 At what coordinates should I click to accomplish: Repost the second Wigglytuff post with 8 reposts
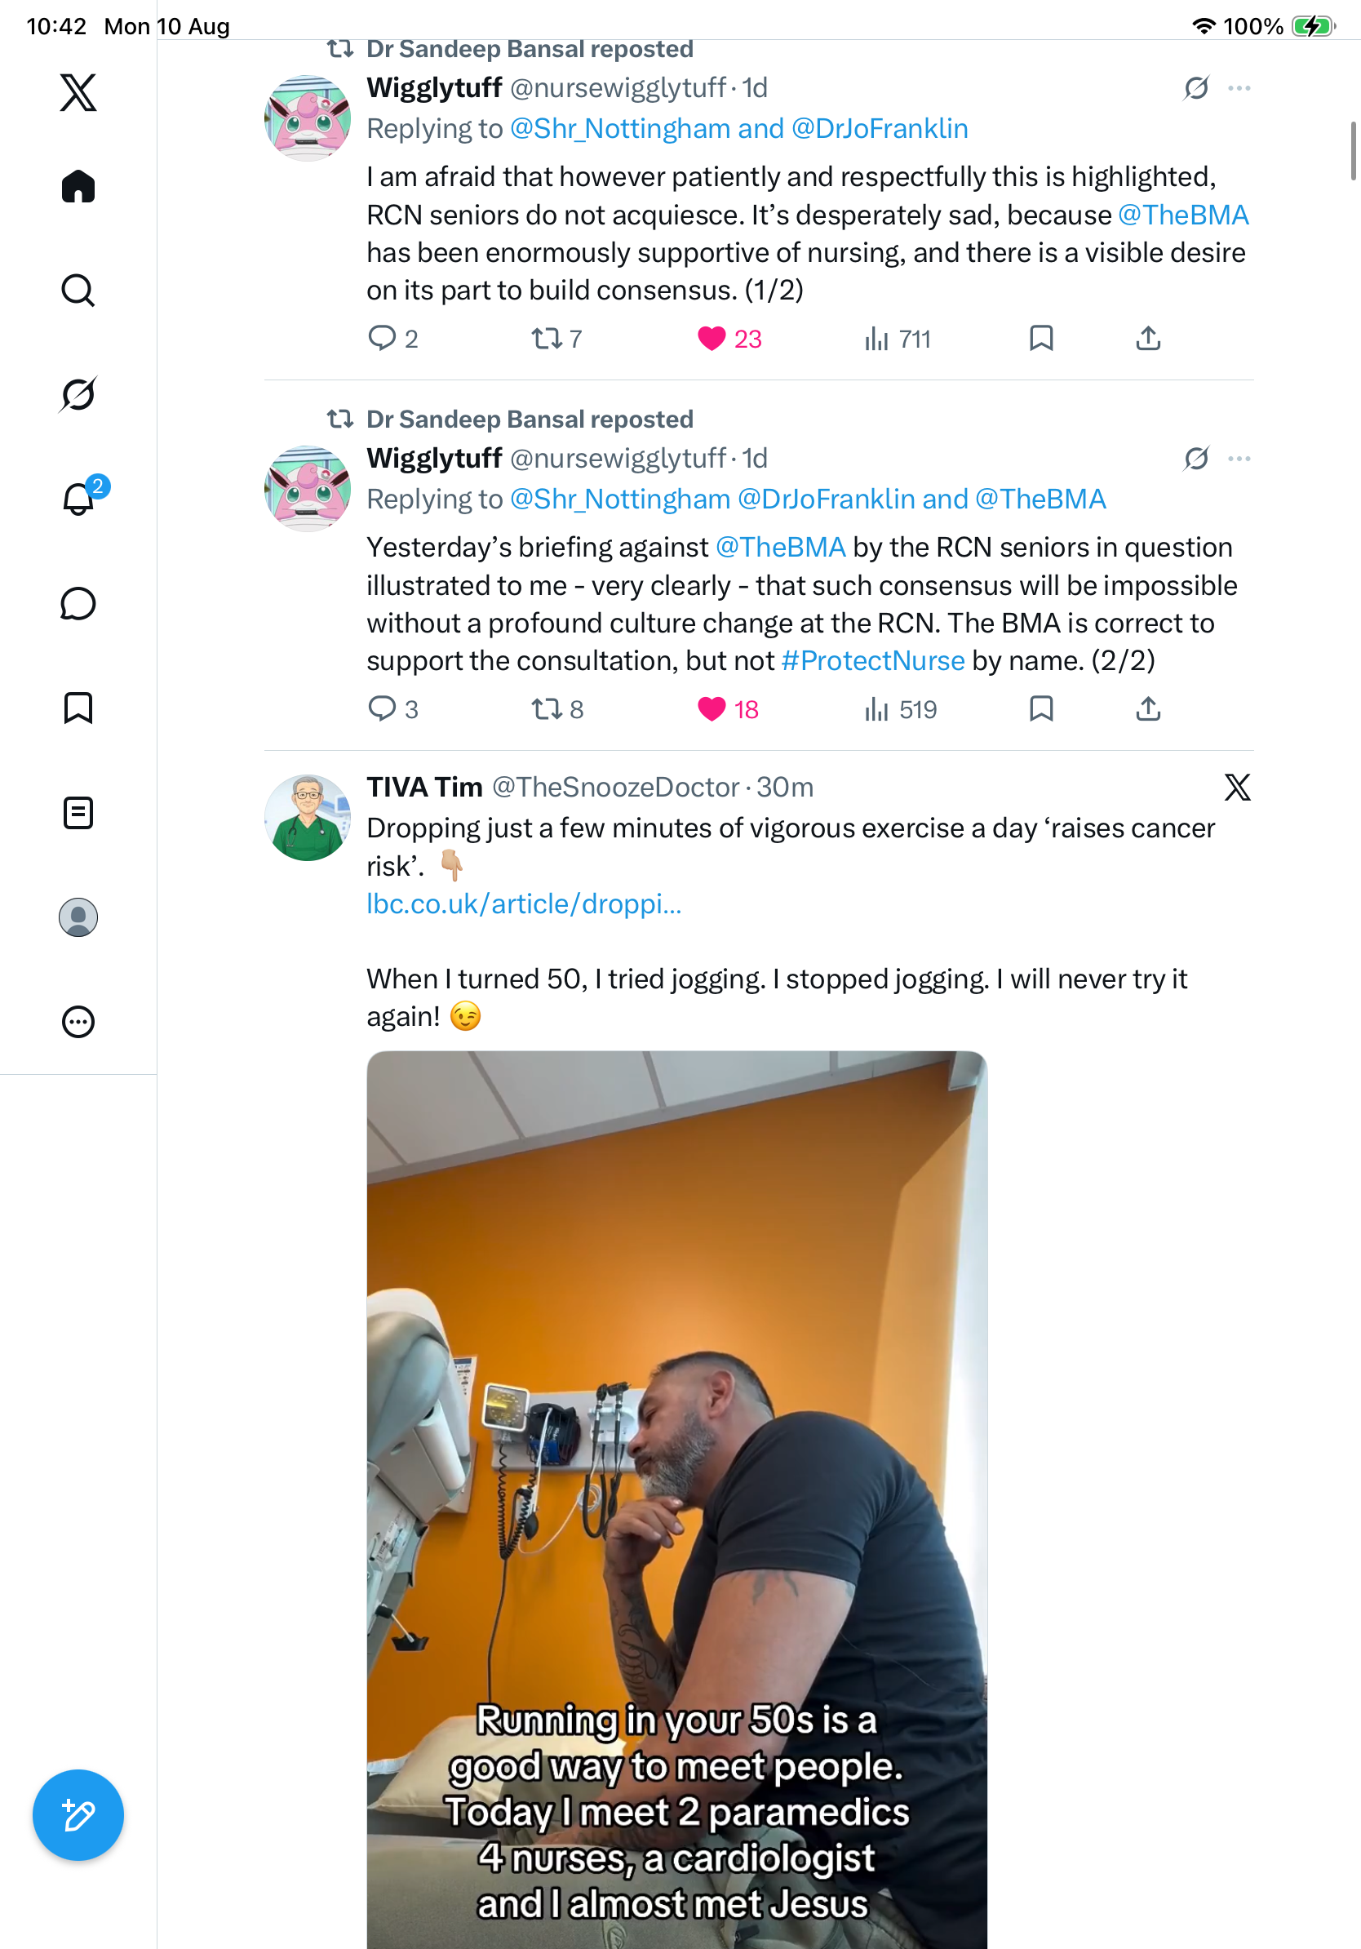[x=557, y=708]
